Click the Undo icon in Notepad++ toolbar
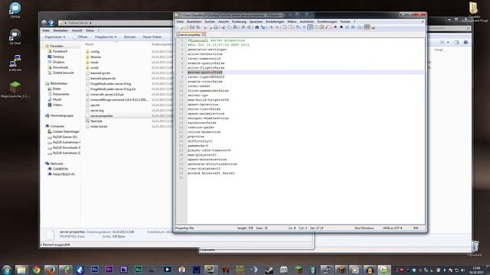 coord(243,27)
